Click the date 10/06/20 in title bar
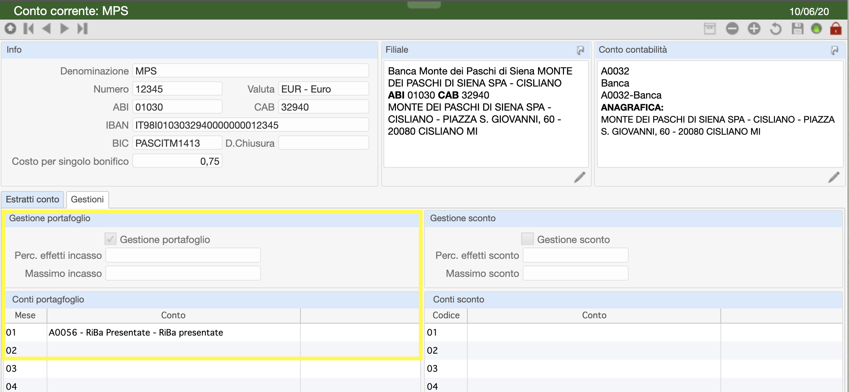The width and height of the screenshot is (849, 392). 809,12
